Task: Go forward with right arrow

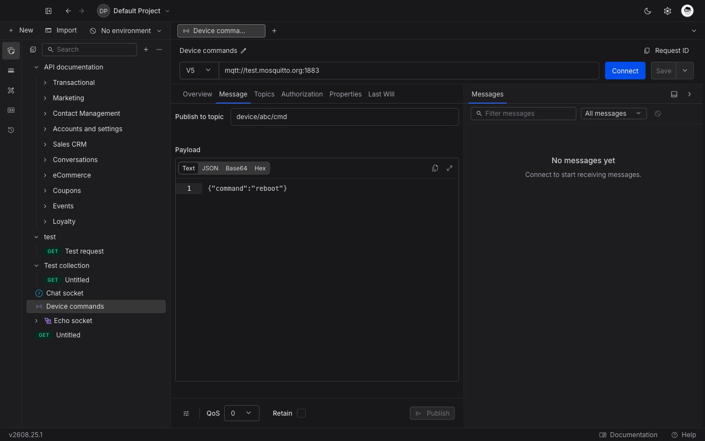Action: tap(82, 11)
